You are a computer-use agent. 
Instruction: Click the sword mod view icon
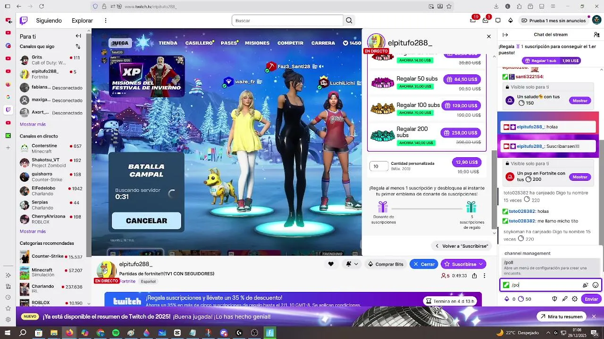(x=565, y=299)
